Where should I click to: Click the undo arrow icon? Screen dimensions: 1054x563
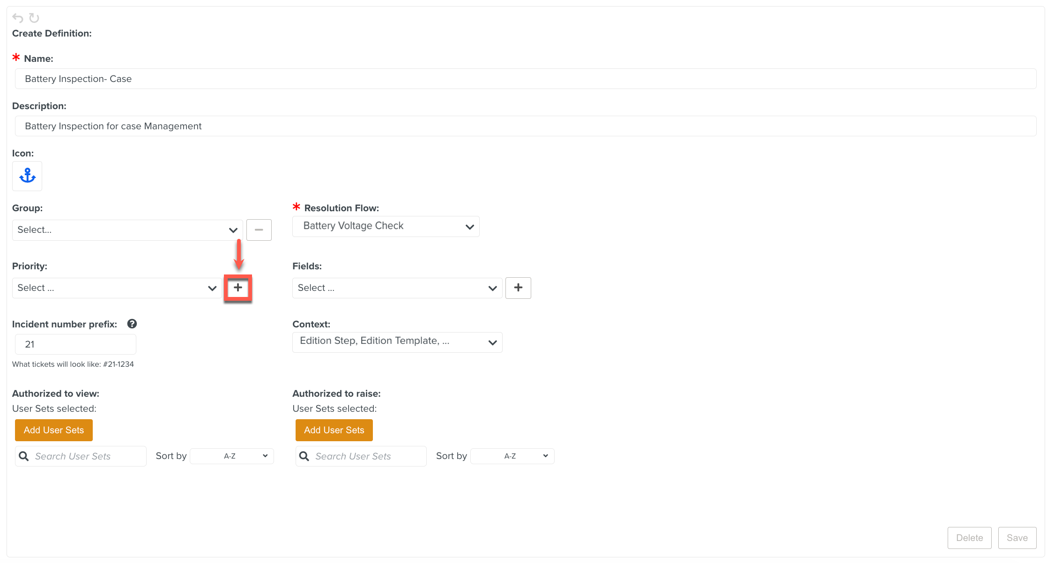click(x=18, y=18)
